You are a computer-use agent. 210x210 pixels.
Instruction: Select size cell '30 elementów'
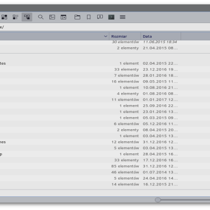tap(125, 42)
